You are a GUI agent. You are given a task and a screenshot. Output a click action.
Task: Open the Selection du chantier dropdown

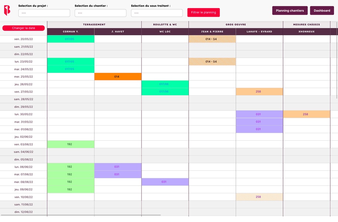pyautogui.click(x=100, y=13)
